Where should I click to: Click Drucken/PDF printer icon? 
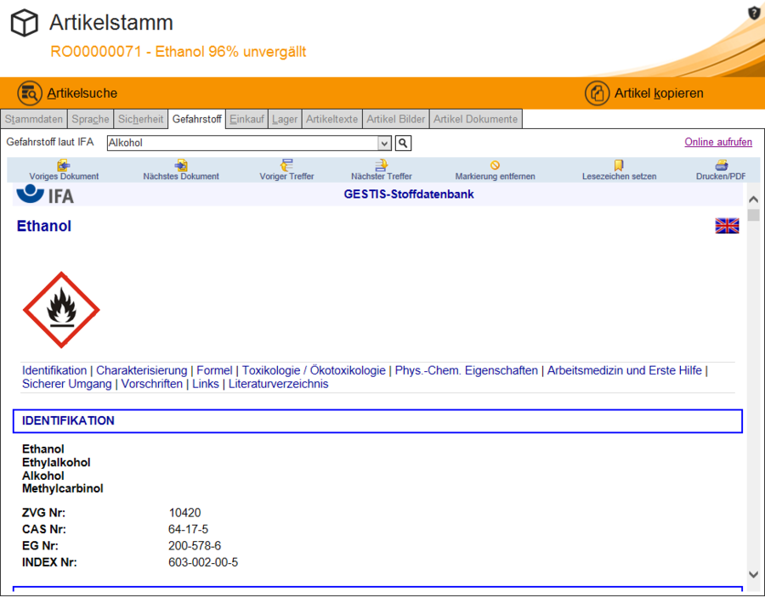point(721,166)
